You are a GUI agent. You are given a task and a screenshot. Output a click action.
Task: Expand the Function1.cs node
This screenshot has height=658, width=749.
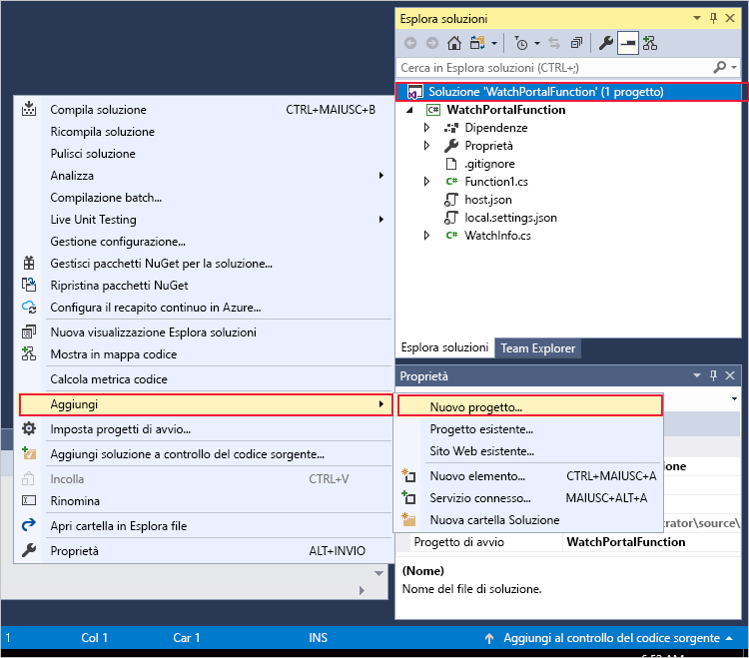426,182
